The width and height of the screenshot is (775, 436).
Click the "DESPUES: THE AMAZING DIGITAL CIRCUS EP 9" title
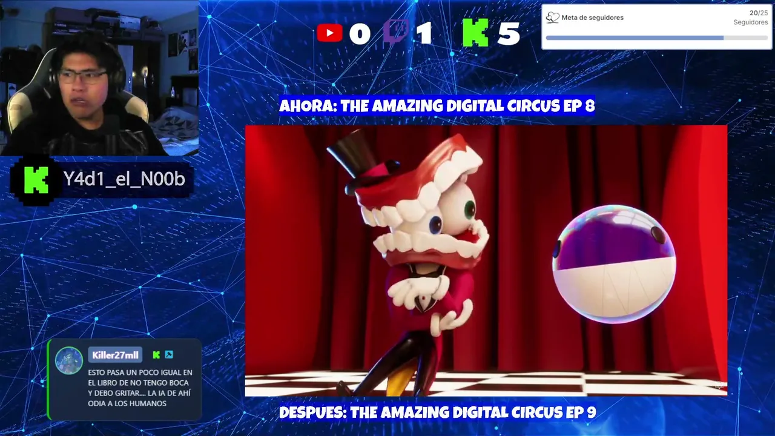pos(438,413)
